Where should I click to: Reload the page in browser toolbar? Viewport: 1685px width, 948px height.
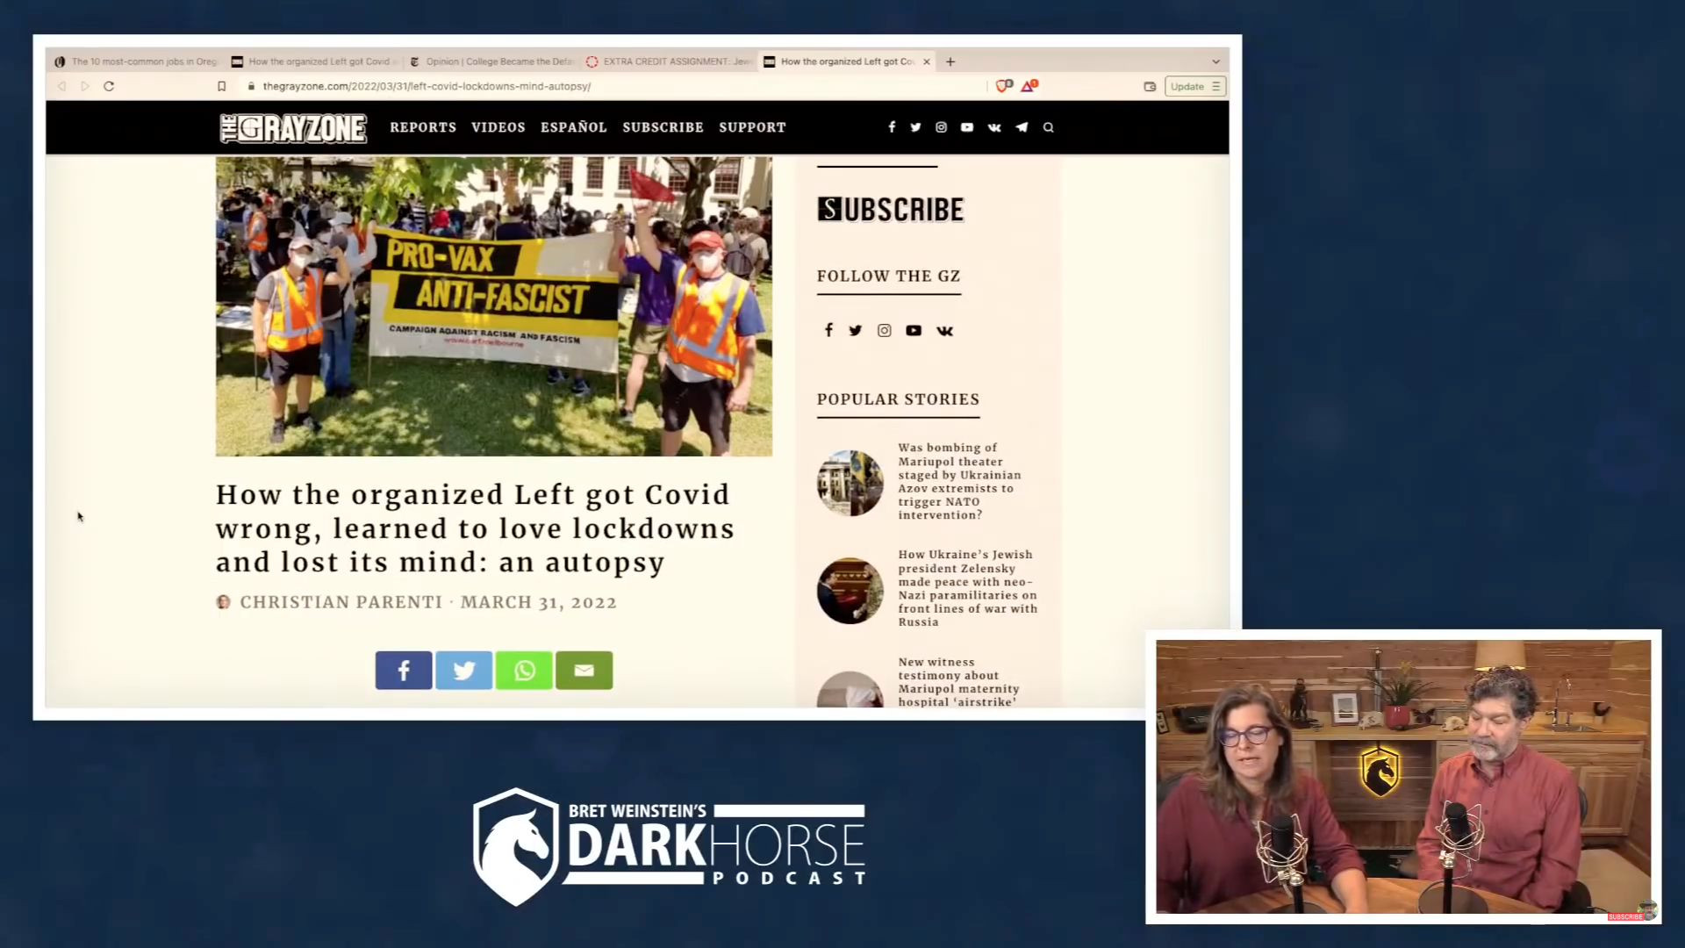click(109, 86)
